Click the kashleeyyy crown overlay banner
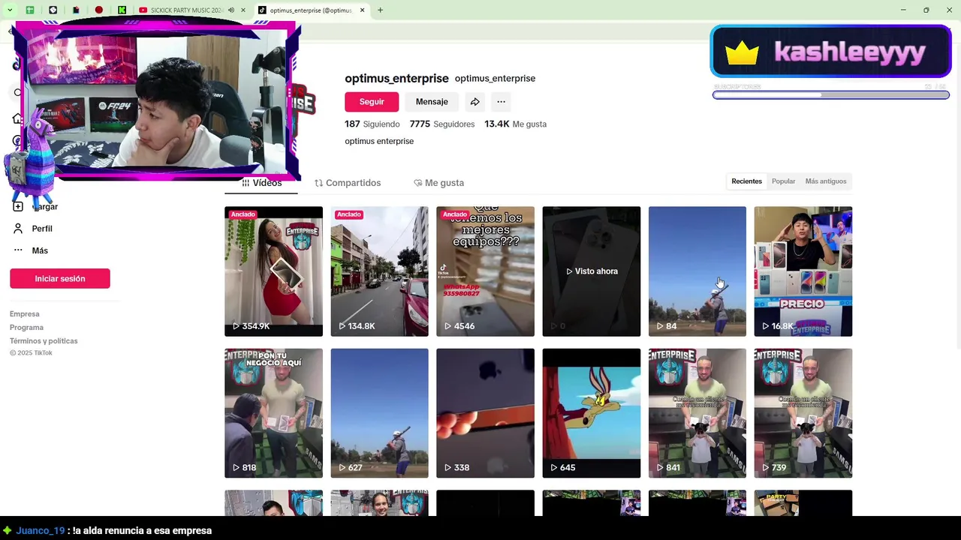 pyautogui.click(x=830, y=52)
